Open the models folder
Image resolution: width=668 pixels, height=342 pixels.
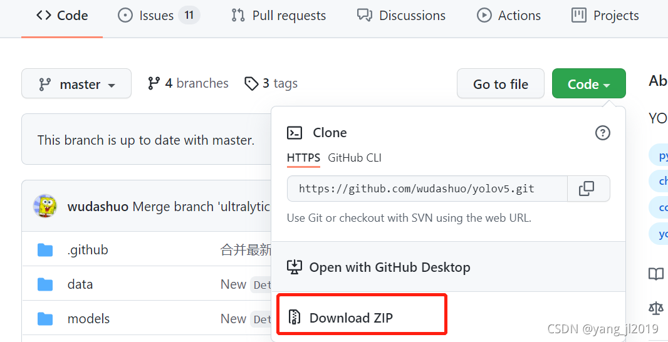point(88,319)
